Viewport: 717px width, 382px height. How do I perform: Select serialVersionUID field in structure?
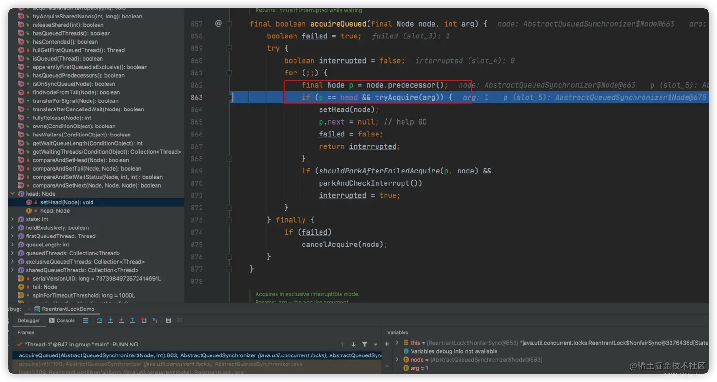[x=97, y=278]
